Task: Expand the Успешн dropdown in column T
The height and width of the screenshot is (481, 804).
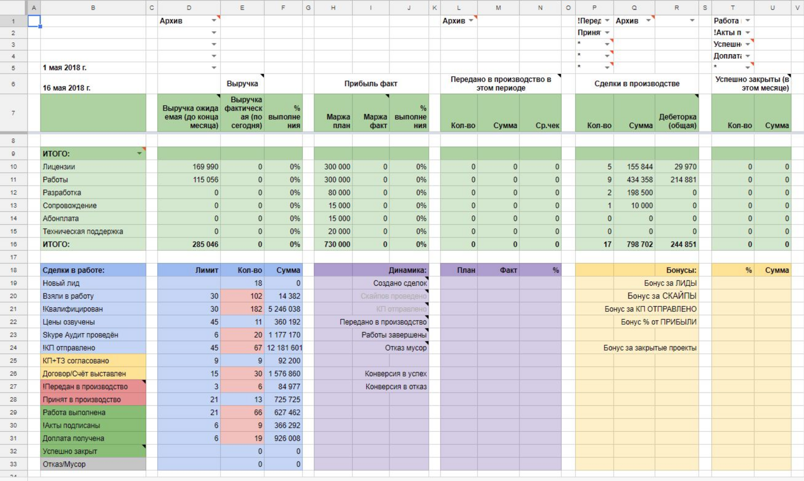Action: (x=748, y=44)
